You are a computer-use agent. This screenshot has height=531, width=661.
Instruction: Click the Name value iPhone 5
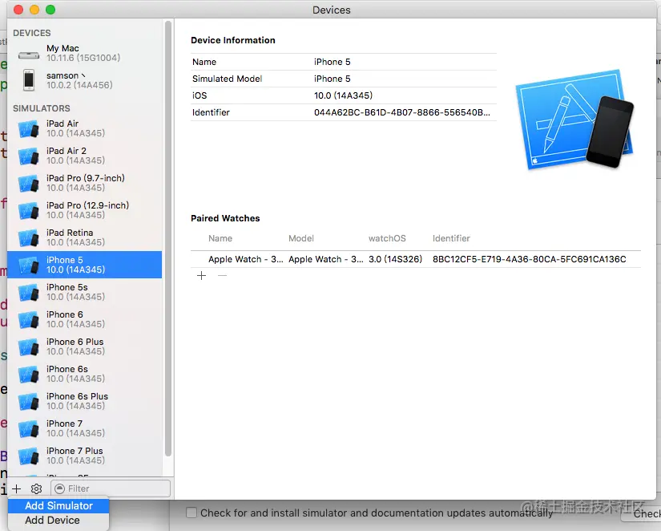(333, 62)
